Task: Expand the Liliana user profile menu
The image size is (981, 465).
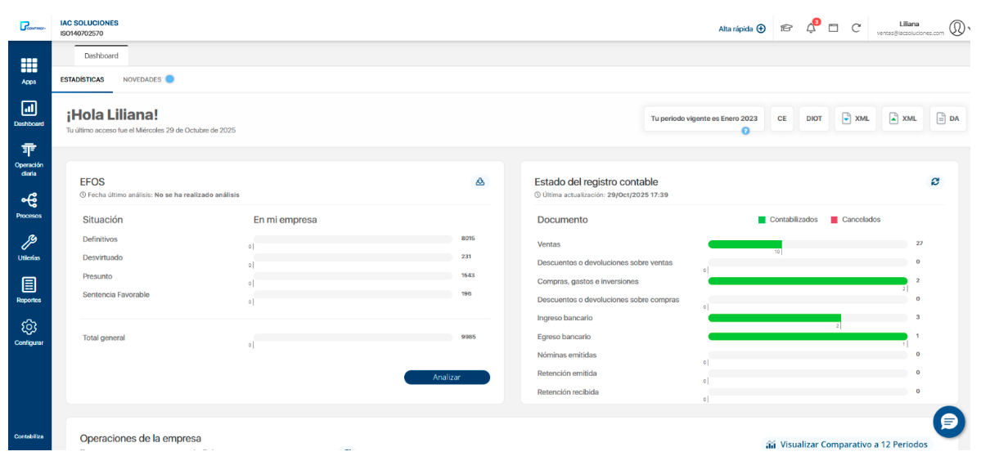Action: pyautogui.click(x=956, y=28)
